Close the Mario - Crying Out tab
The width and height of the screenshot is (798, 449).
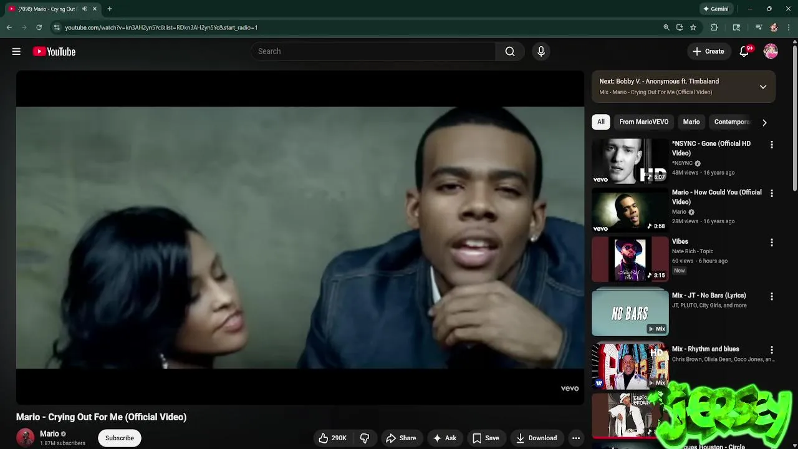pyautogui.click(x=95, y=9)
